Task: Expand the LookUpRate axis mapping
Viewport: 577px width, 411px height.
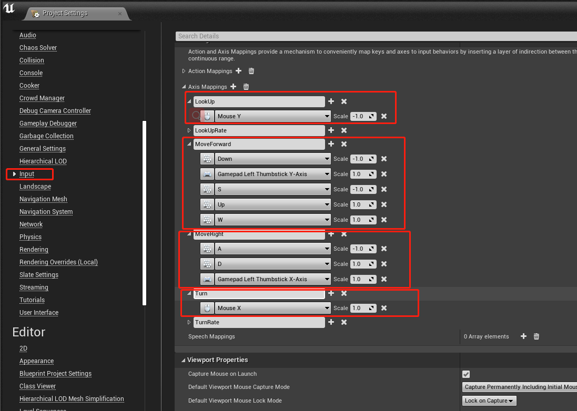Action: 188,130
